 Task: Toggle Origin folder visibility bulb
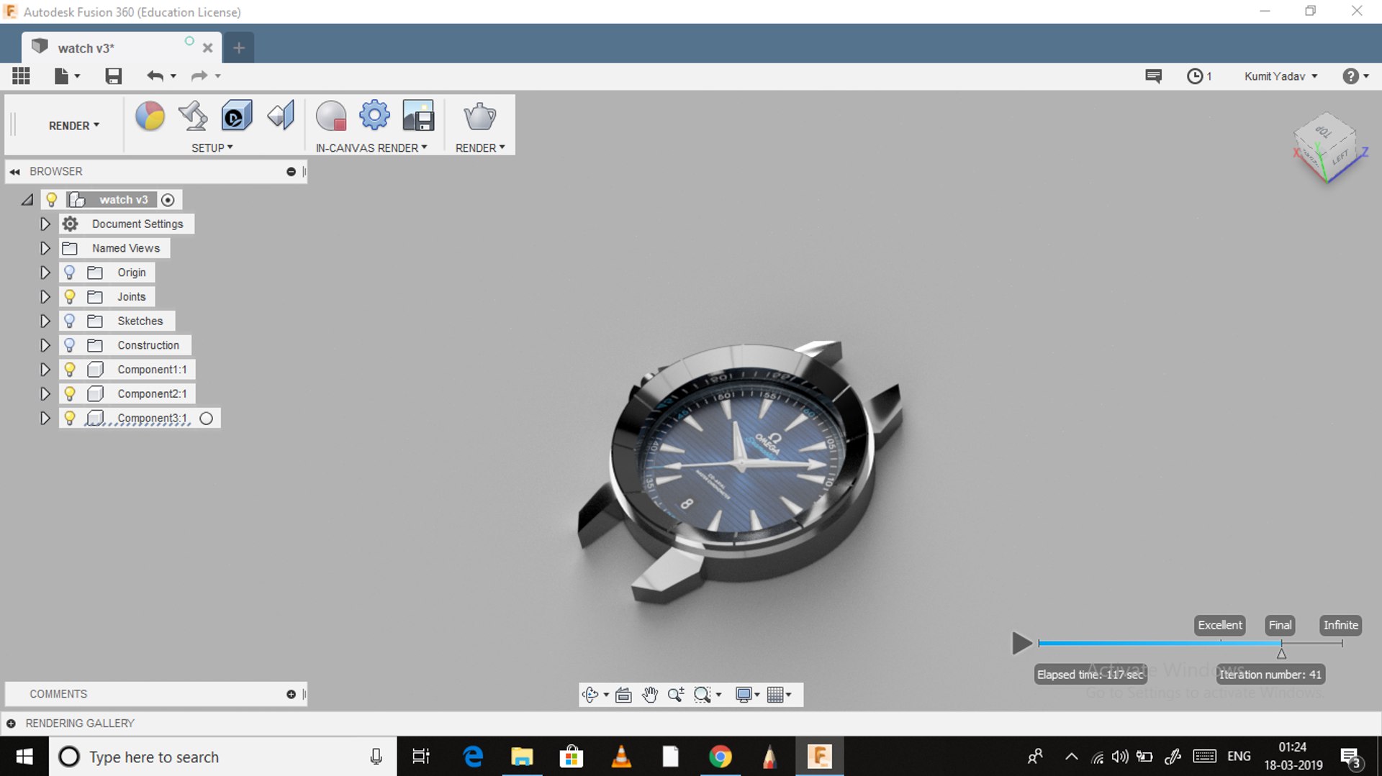69,272
